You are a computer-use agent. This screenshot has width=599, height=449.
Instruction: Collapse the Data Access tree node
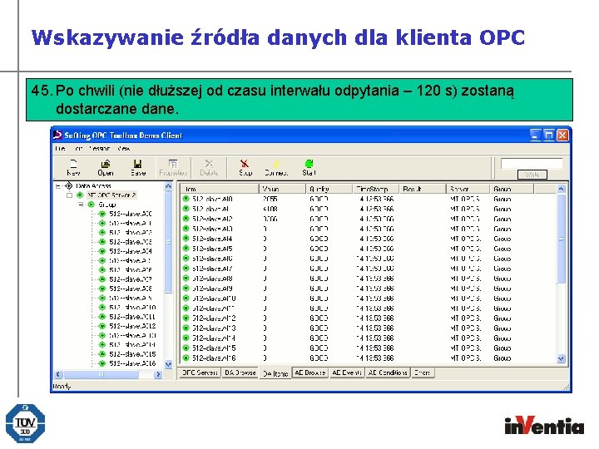(58, 186)
